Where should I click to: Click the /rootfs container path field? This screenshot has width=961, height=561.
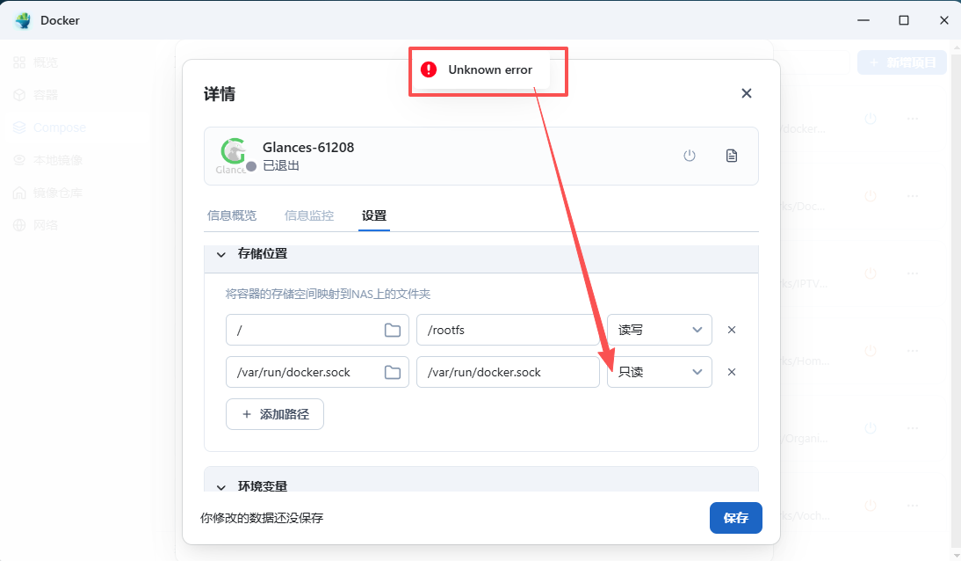pos(508,330)
